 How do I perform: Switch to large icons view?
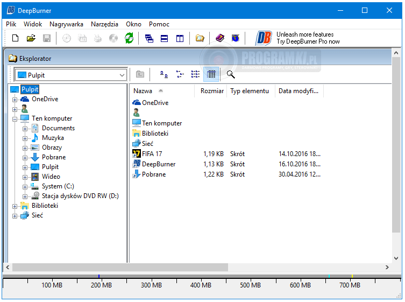click(x=164, y=74)
